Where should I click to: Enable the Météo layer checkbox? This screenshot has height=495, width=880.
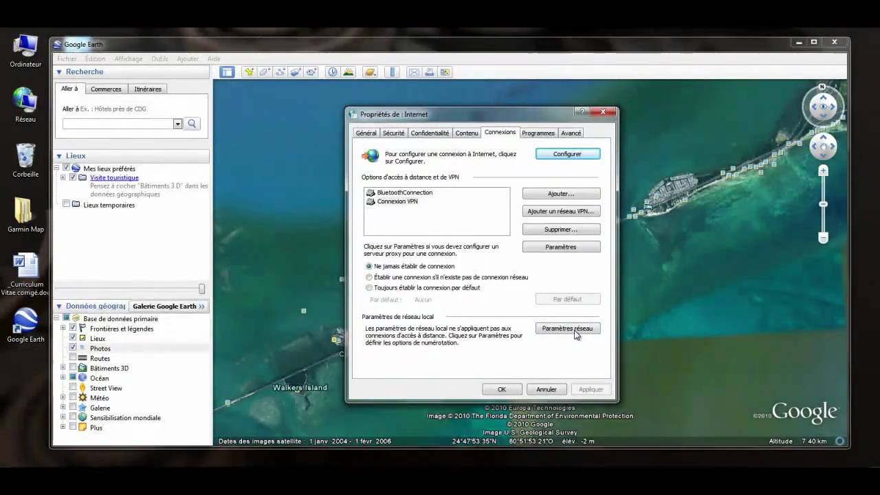click(x=73, y=397)
